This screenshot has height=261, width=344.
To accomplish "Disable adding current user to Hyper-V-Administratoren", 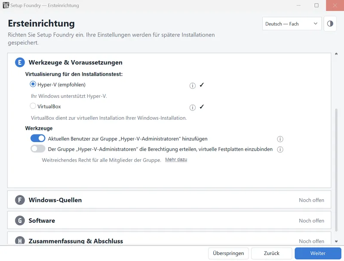I will point(38,138).
